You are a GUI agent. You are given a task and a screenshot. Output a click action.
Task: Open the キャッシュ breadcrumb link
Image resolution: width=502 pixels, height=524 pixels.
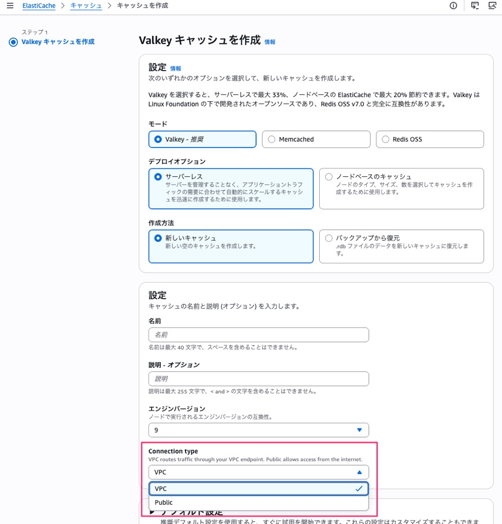point(86,6)
